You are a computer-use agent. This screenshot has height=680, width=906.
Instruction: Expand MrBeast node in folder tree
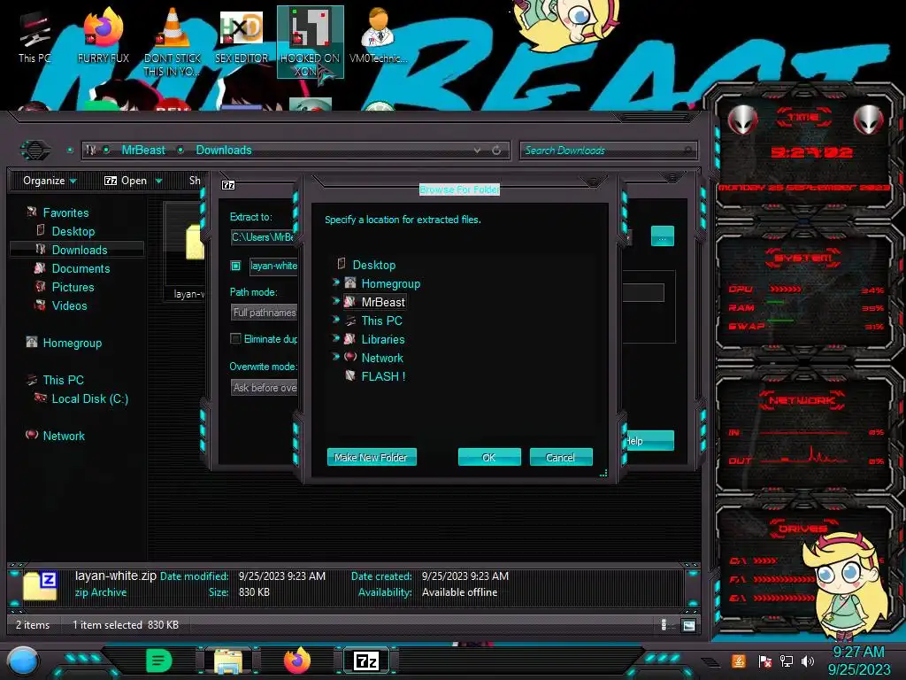tap(335, 301)
